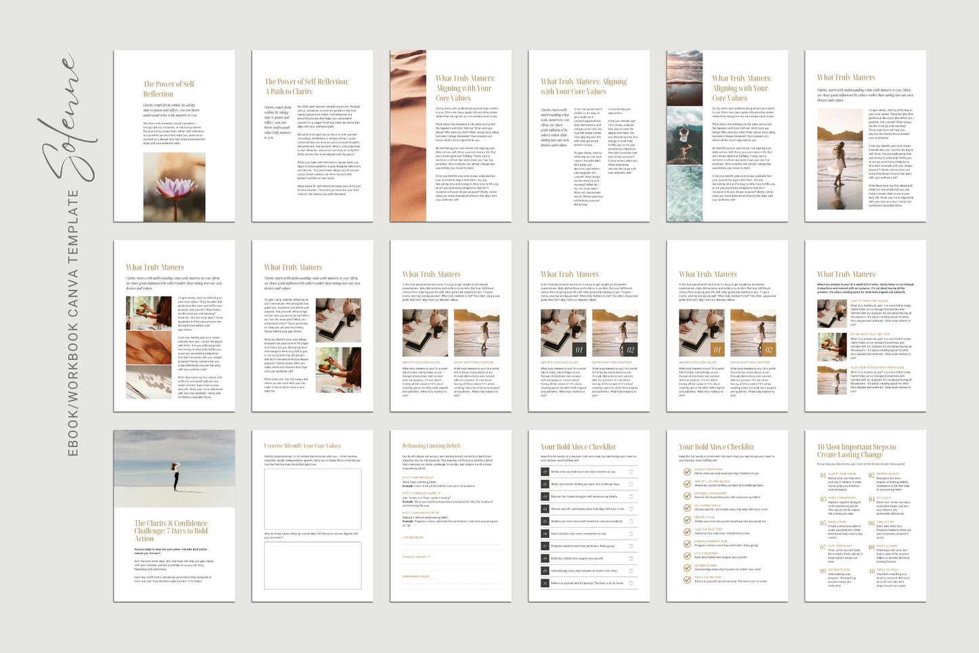Image resolution: width=979 pixels, height=653 pixels.
Task: Click the checkmark icon beside Trust the Process
Action: click(x=687, y=579)
